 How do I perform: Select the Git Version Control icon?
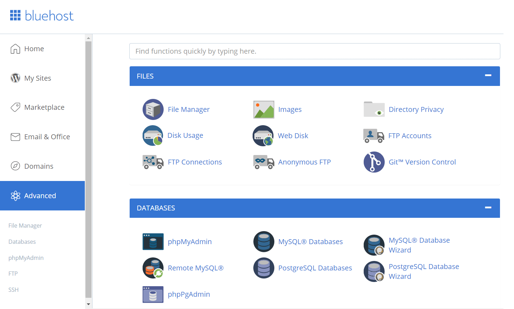[374, 162]
